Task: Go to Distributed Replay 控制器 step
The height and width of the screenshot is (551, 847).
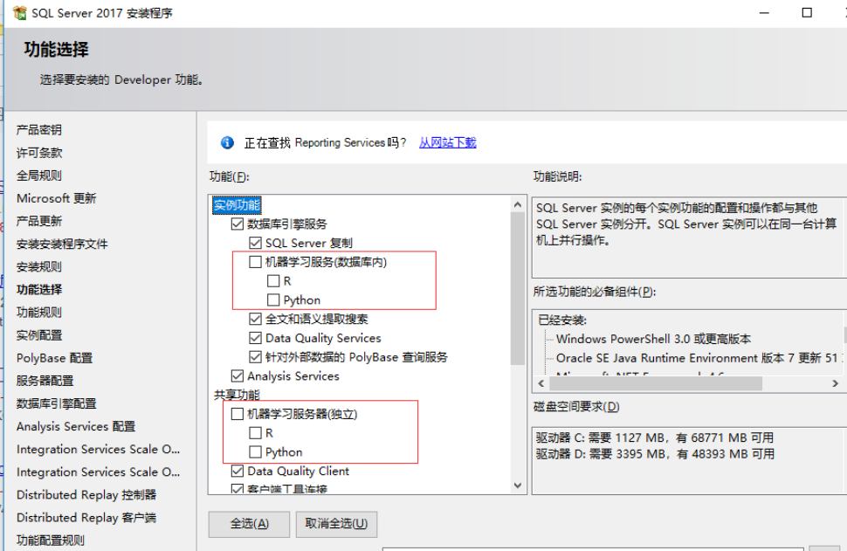Action: tap(86, 495)
